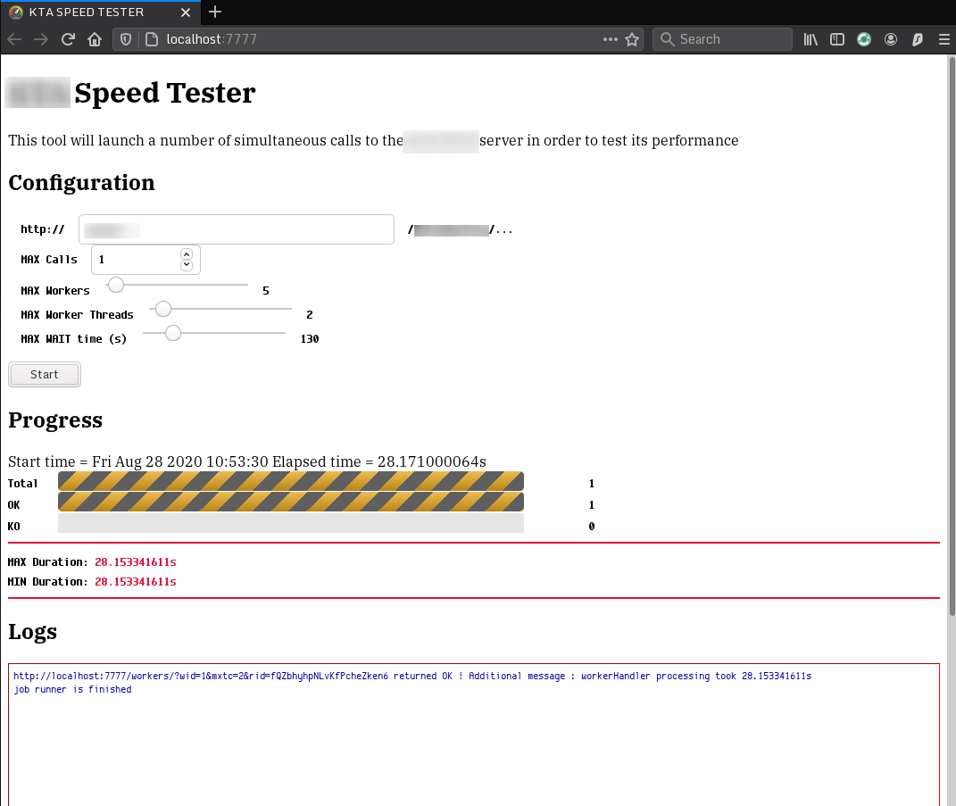The height and width of the screenshot is (806, 956).
Task: Increment MAX Calls with the up stepper
Action: click(187, 253)
